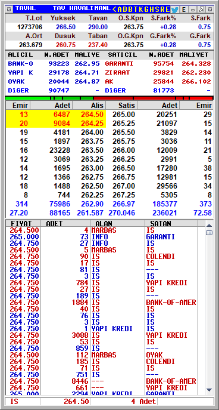The height and width of the screenshot is (410, 219).
Task: Click T.Lot value 1273706
Action: pos(30,27)
